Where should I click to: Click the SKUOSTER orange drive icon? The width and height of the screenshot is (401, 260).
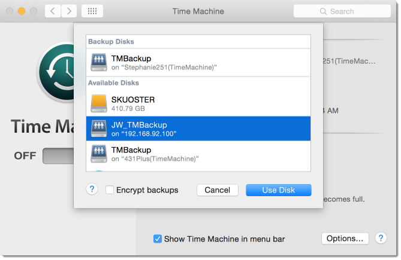point(99,104)
